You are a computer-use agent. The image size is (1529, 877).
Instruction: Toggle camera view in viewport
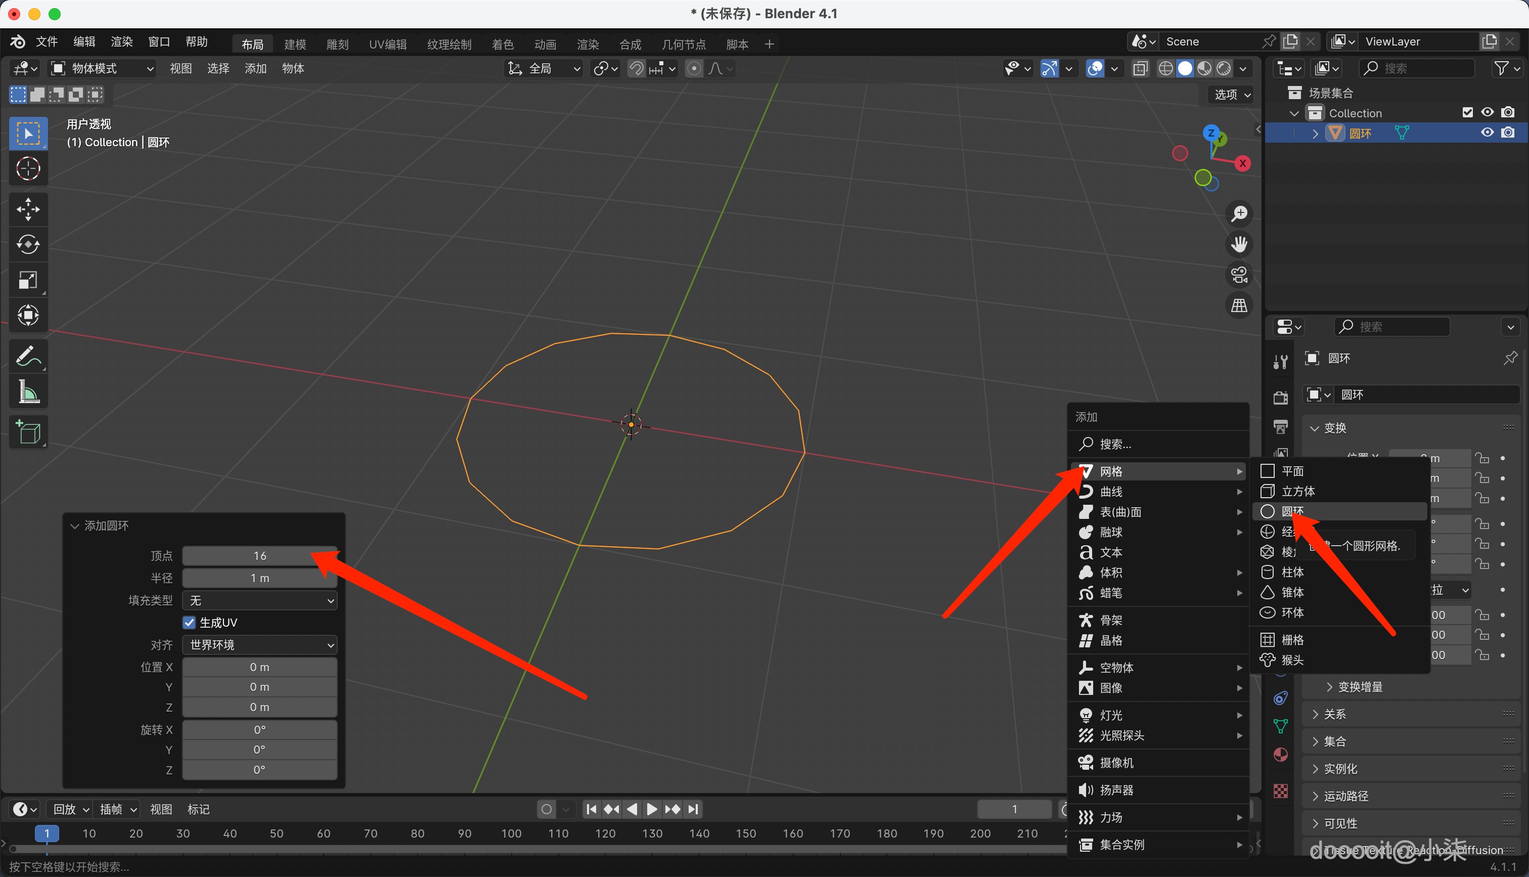point(1239,275)
